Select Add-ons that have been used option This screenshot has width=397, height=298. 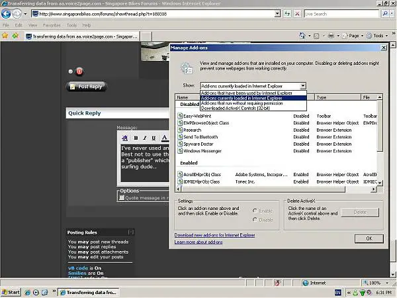pos(253,93)
